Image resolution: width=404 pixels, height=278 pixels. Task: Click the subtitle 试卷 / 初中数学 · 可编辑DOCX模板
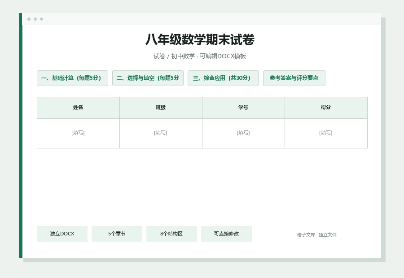pos(200,56)
